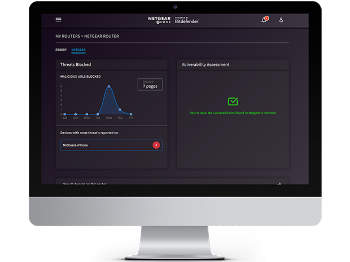Click the no vulnerabilities found message

tap(233, 113)
